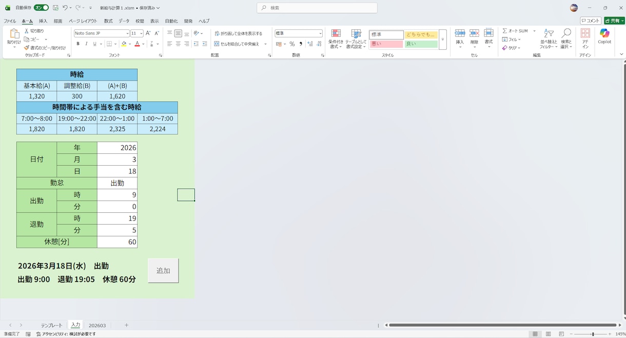Click the search (検索) box in title bar

[x=317, y=8]
